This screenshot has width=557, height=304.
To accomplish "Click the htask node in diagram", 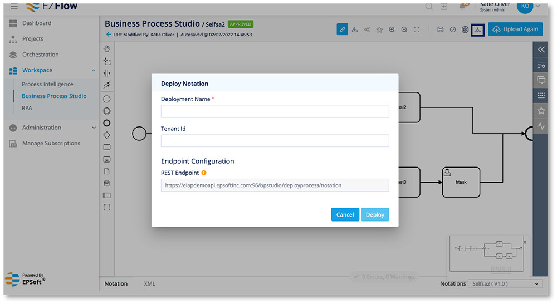I will click(461, 182).
